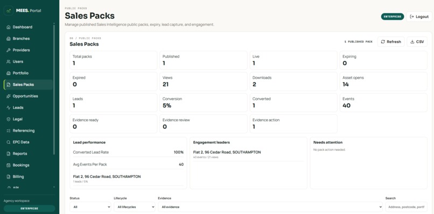Open the All evidence dropdown
Viewport: 434px width, 214px height.
click(270, 207)
